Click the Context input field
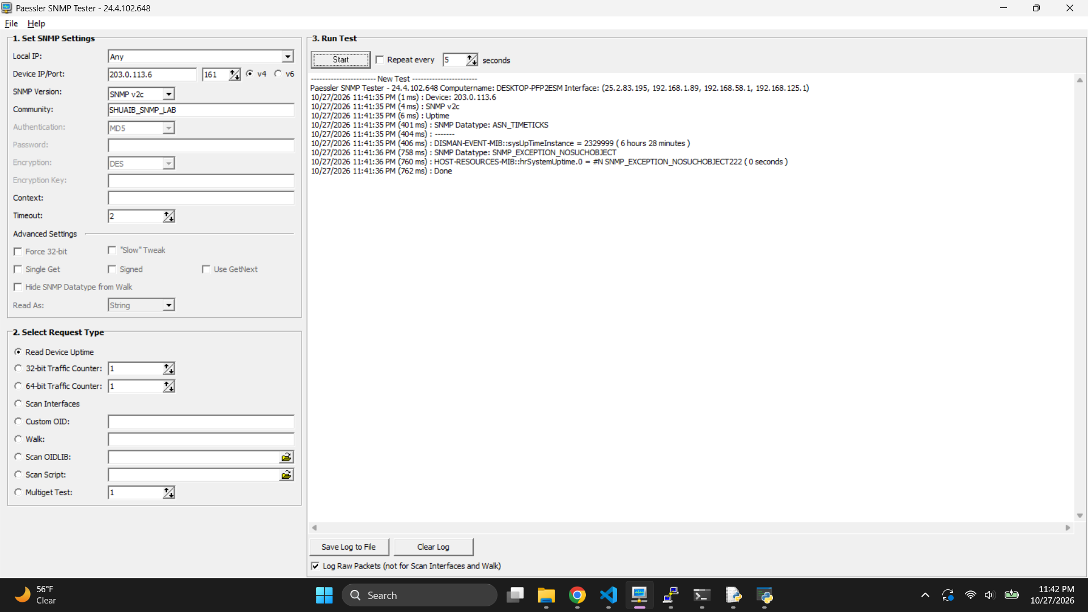 [x=201, y=198]
